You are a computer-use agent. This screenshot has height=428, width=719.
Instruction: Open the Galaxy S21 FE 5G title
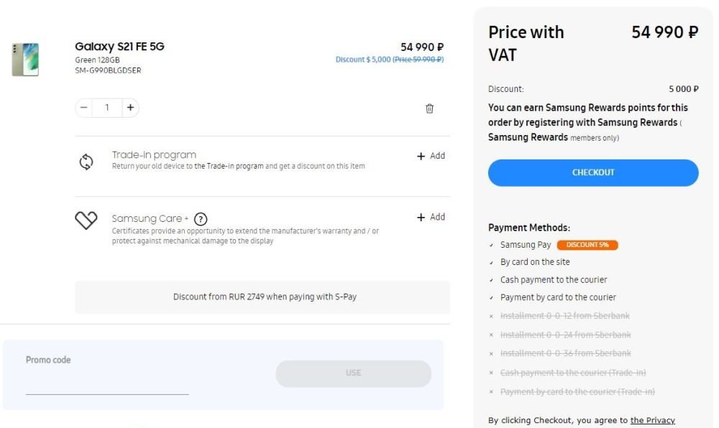point(119,47)
